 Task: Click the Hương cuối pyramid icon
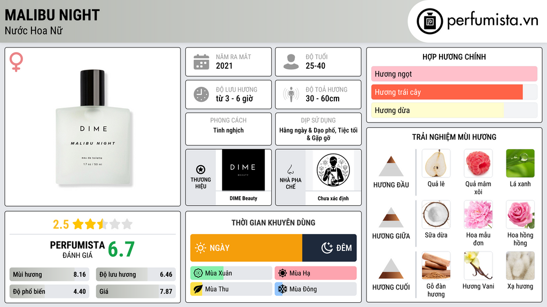[x=391, y=269]
